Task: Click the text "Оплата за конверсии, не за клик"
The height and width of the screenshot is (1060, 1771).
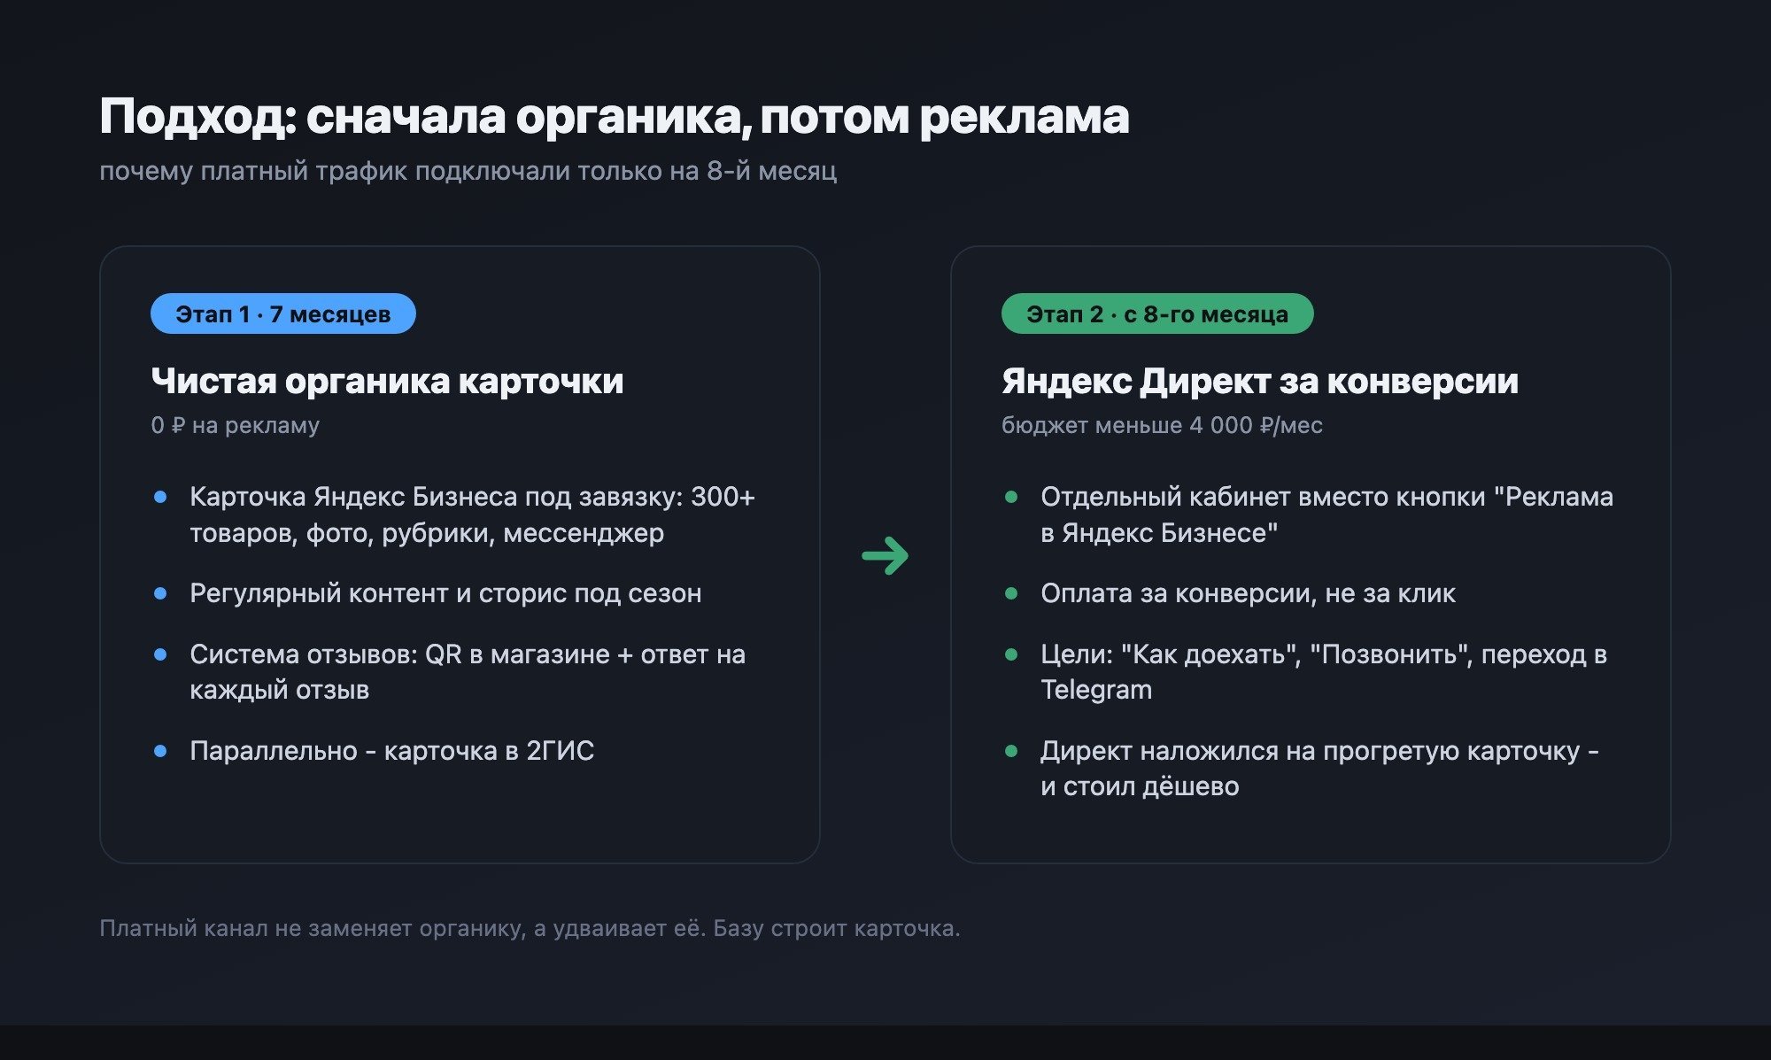Action: [x=1248, y=593]
